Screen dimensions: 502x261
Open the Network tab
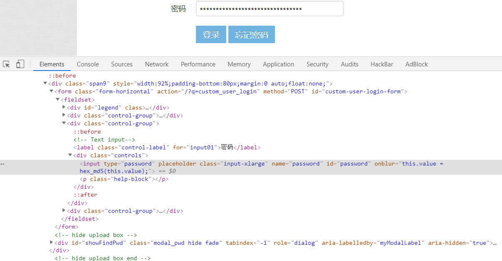(x=157, y=64)
